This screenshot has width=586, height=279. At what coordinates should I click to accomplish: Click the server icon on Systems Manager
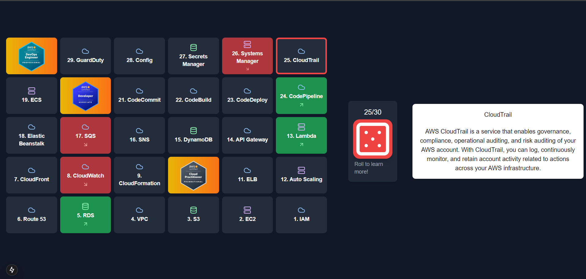(x=247, y=44)
